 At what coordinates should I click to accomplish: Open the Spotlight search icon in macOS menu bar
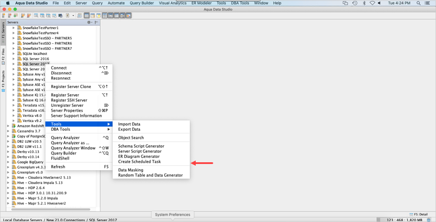[418, 3]
